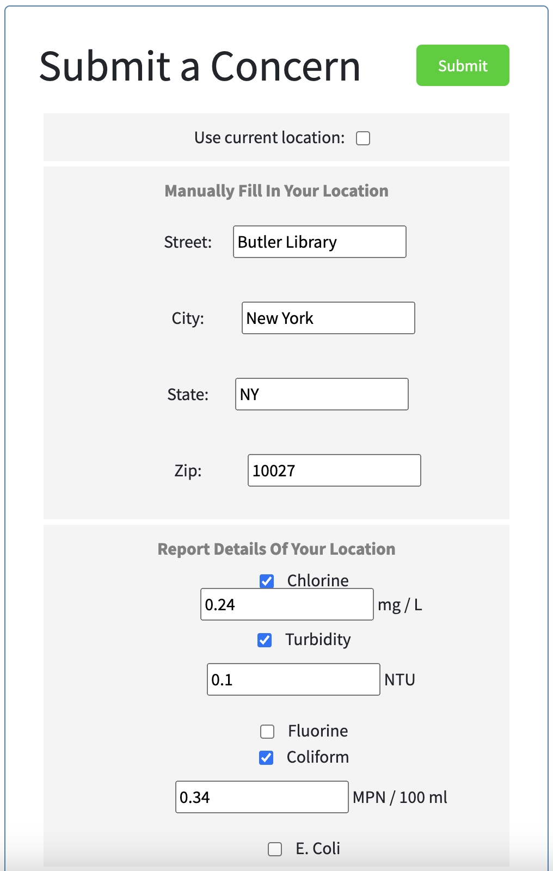The height and width of the screenshot is (871, 553).
Task: Click the Turbidity label text
Action: 318,639
